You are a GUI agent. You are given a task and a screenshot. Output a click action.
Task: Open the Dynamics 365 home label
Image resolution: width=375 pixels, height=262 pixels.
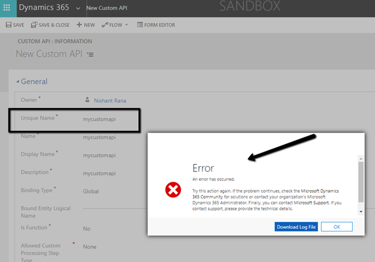(44, 7)
